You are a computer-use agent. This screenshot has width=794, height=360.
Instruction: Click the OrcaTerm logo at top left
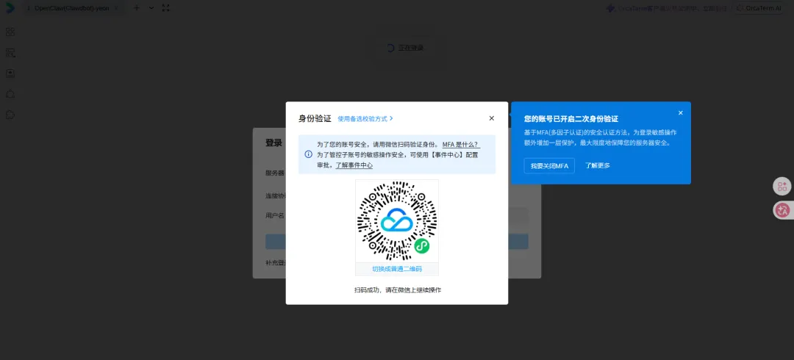click(x=10, y=8)
